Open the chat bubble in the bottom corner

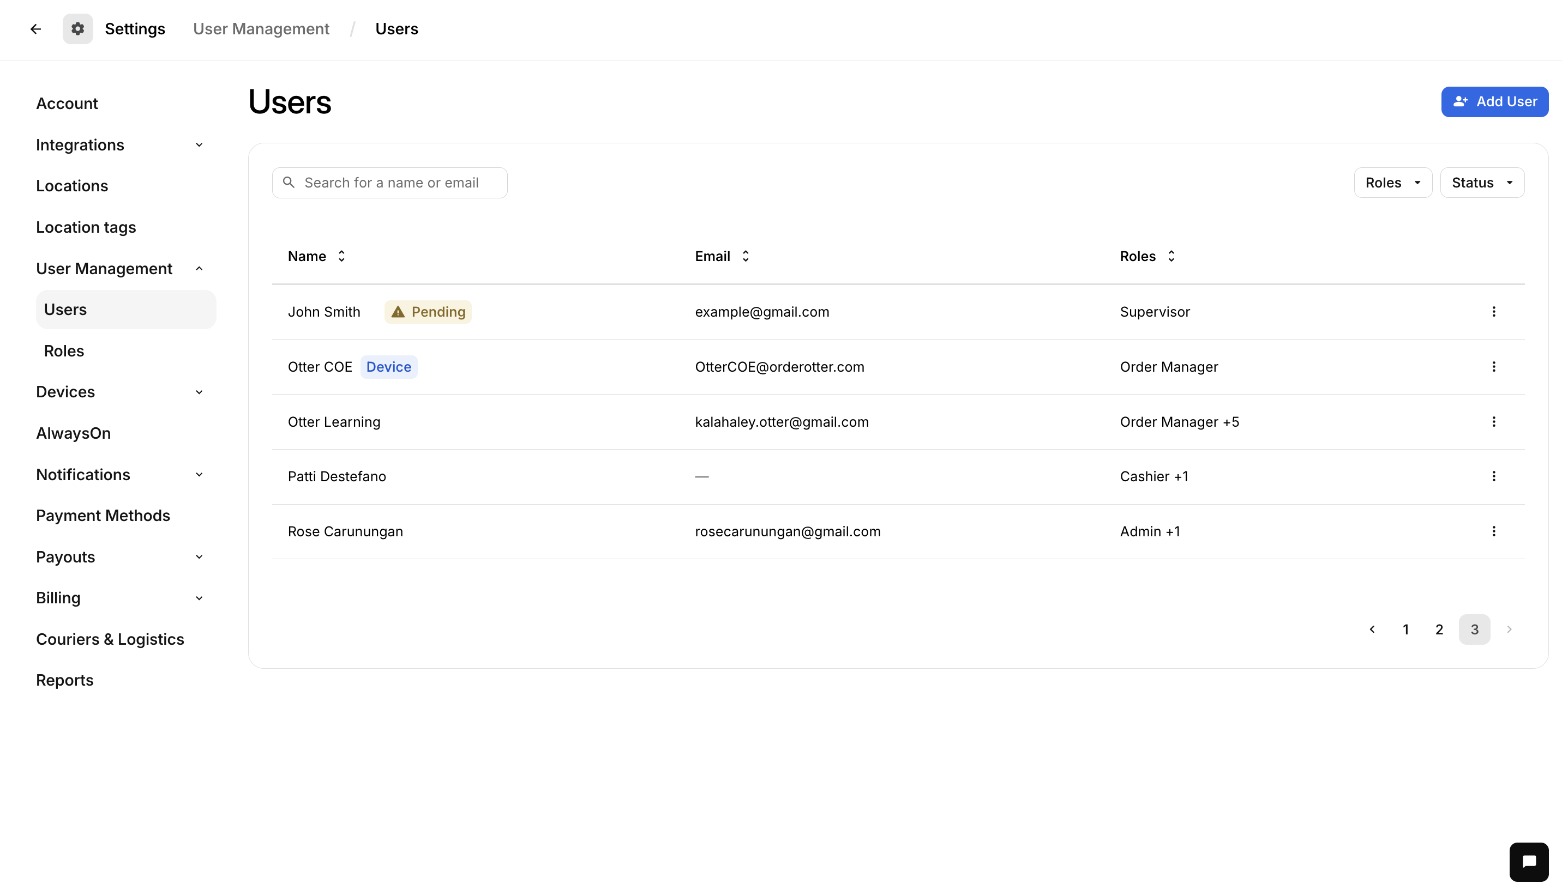1529,862
